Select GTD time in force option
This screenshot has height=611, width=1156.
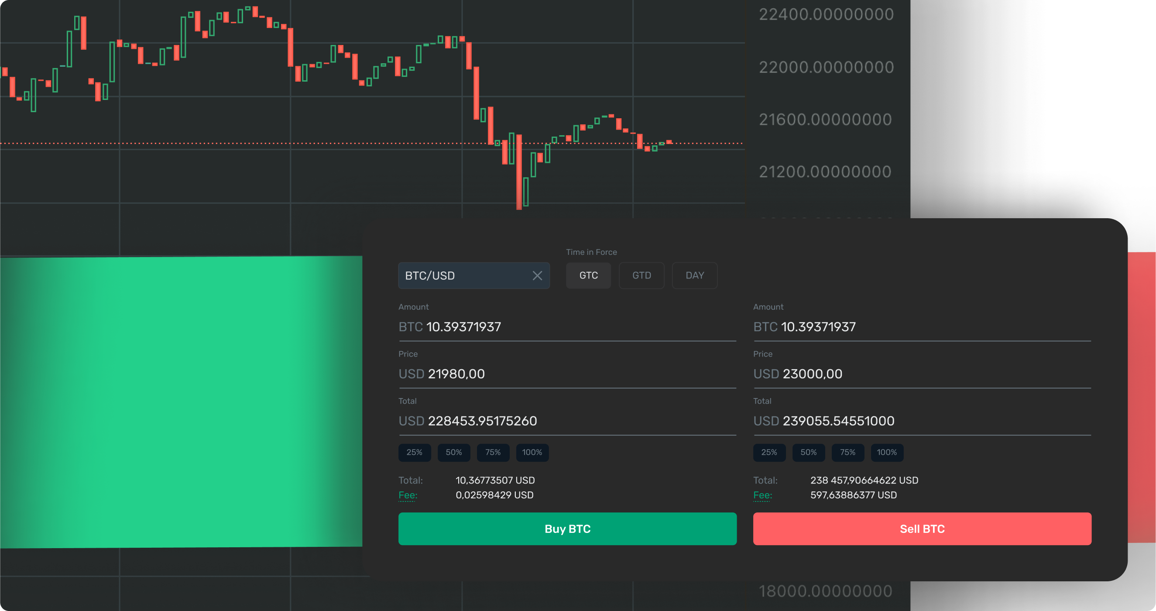[641, 275]
